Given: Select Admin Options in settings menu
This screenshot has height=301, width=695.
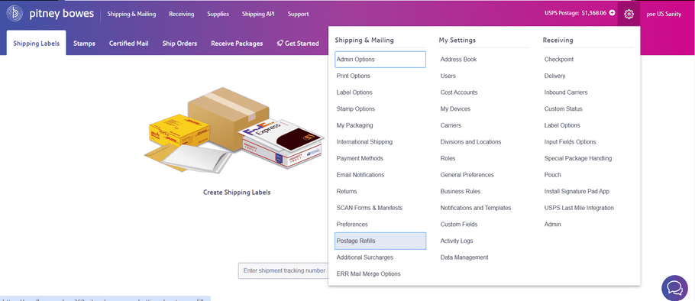Looking at the screenshot, I should point(380,60).
